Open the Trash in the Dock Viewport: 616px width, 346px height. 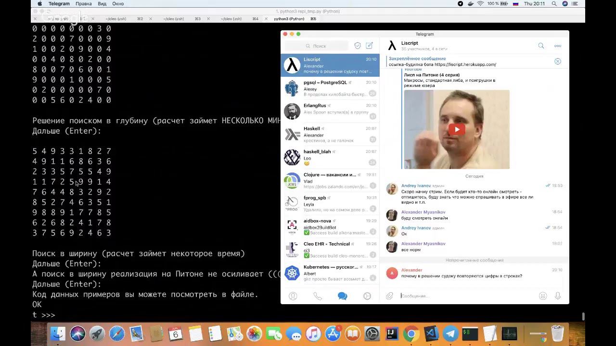tap(557, 334)
